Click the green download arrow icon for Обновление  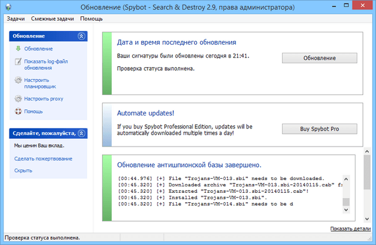click(18, 49)
